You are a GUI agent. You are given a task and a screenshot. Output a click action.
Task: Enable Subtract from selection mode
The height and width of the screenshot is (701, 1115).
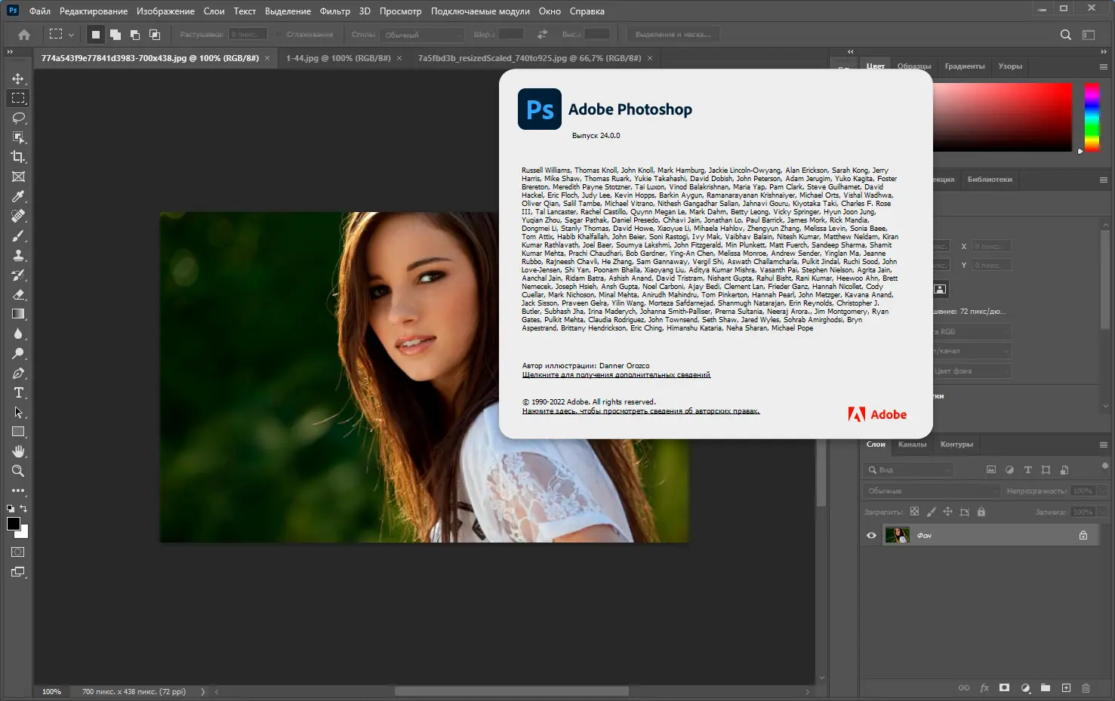click(x=135, y=35)
